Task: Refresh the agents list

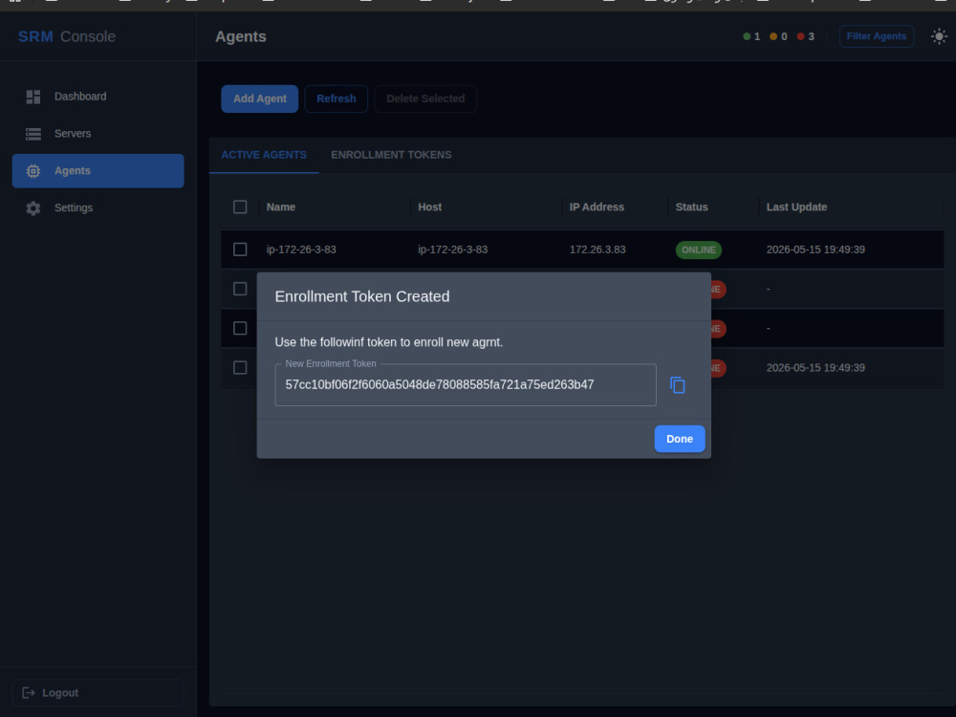Action: (x=336, y=98)
